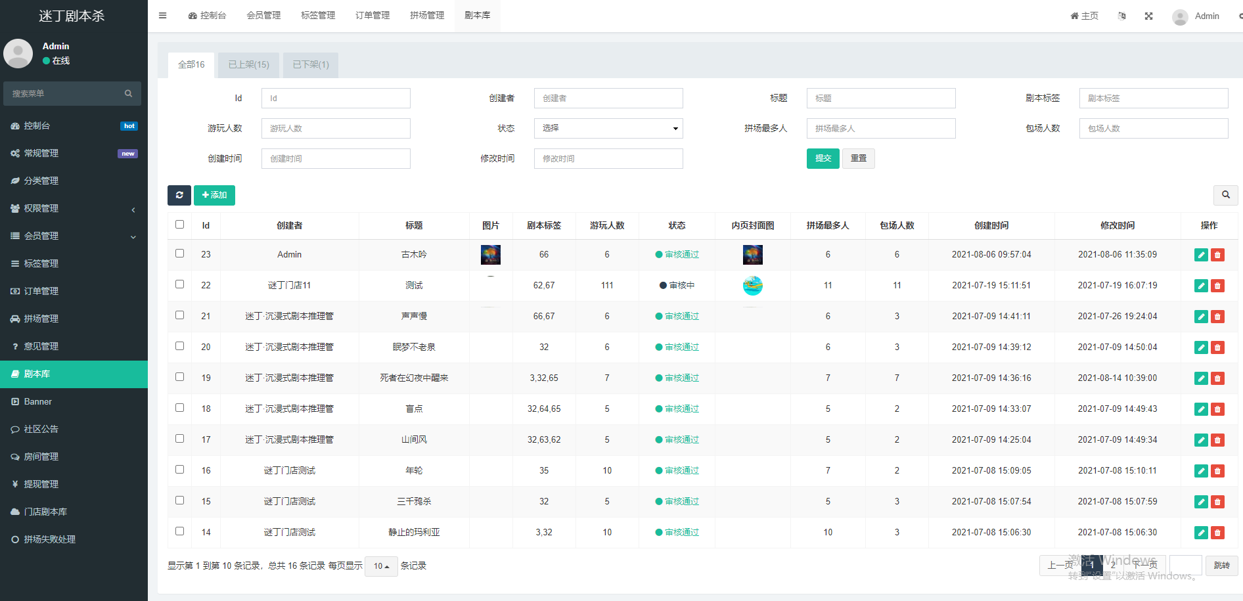Open the per-page records dropdown
This screenshot has width=1243, height=601.
point(381,566)
